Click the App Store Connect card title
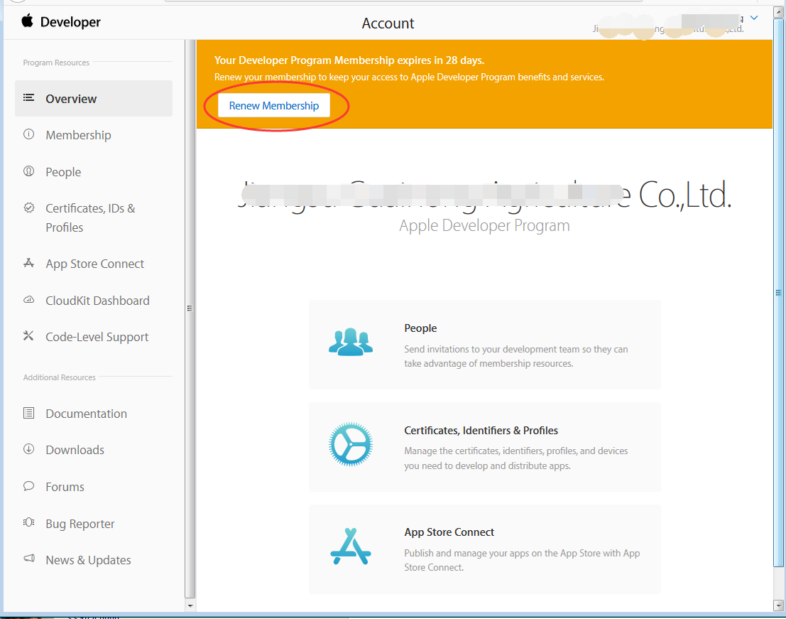Image resolution: width=786 pixels, height=619 pixels. [x=449, y=532]
